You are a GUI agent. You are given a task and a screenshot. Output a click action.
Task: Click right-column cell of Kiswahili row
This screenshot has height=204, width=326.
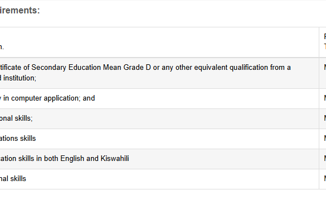pos(323,159)
